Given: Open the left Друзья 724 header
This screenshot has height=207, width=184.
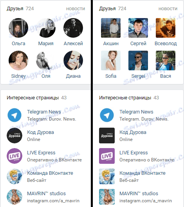Looking at the screenshot, I should coord(20,9).
